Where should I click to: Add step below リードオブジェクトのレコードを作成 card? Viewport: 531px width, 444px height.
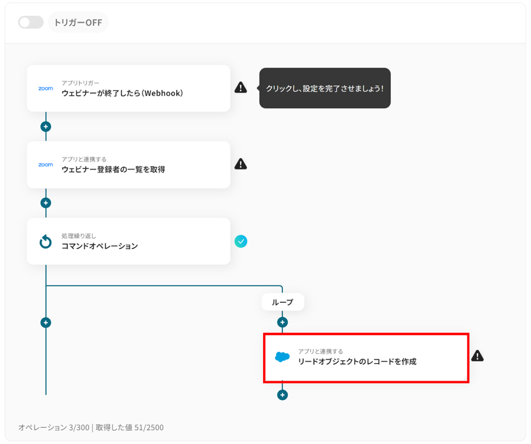point(282,395)
